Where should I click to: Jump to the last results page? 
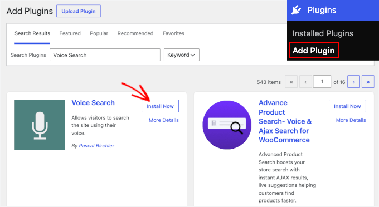368,82
